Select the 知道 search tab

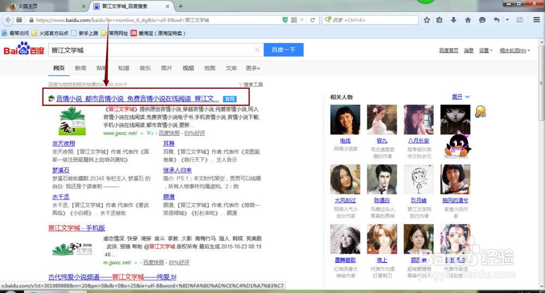point(123,68)
